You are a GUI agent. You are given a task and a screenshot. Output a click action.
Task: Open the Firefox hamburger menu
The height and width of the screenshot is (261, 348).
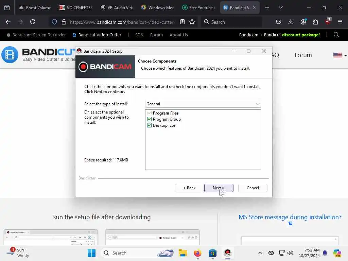pos(340,22)
